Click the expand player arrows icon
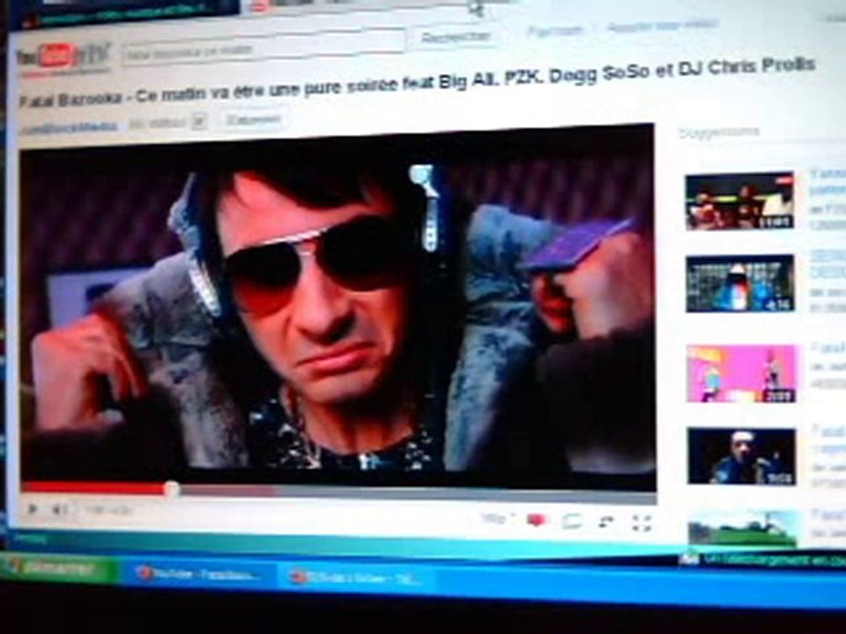This screenshot has height=634, width=846. click(607, 521)
